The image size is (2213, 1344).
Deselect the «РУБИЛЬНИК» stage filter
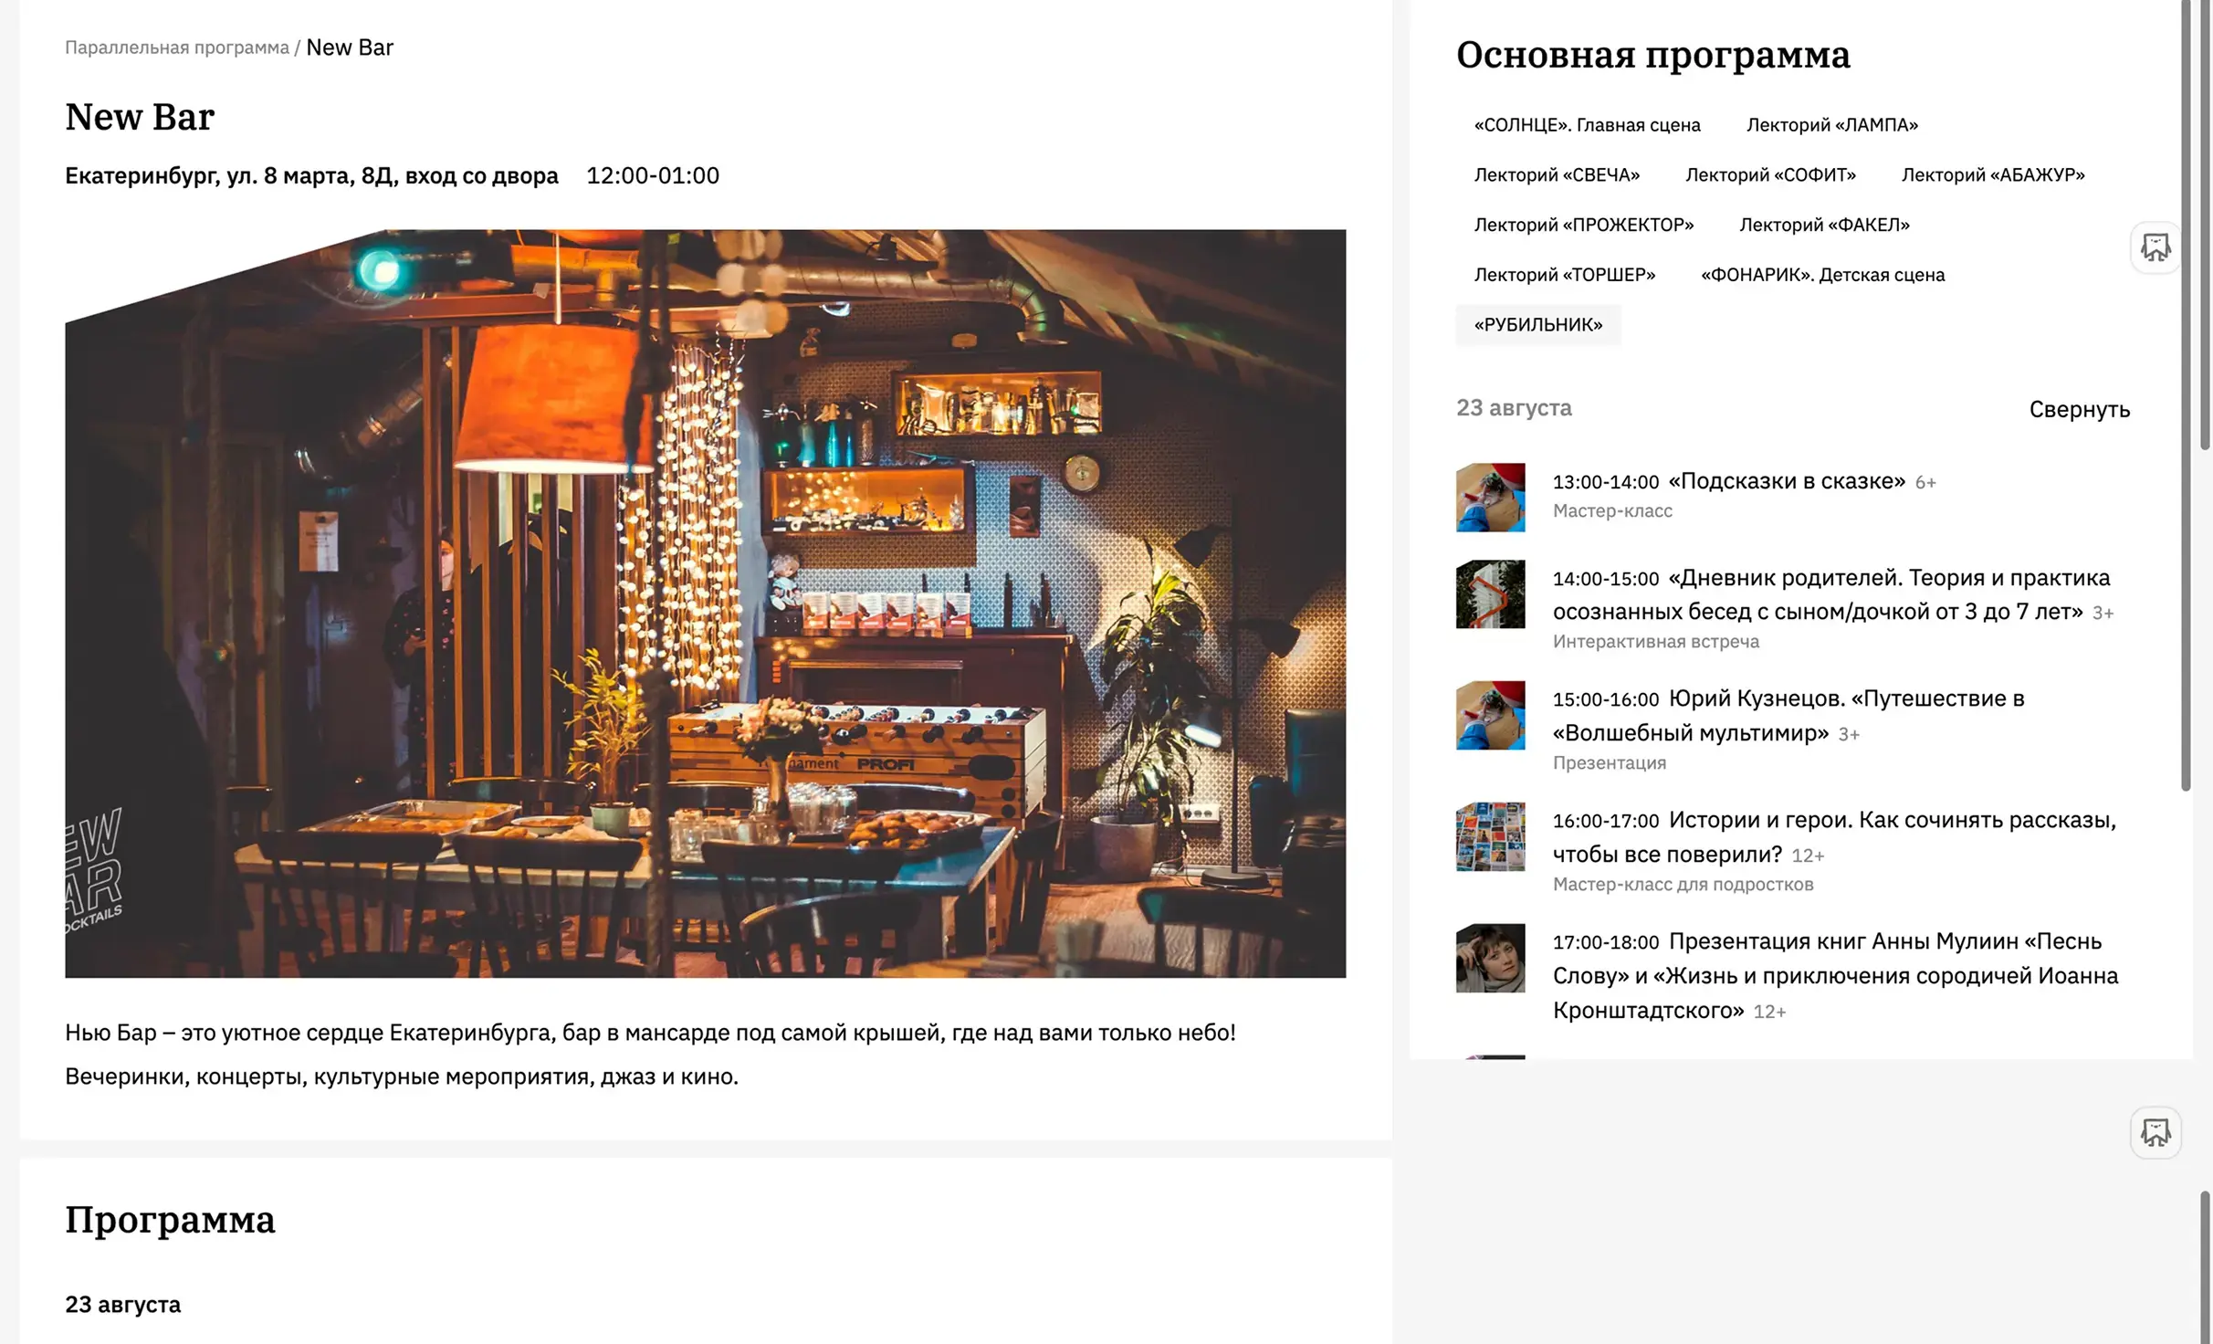[1537, 324]
